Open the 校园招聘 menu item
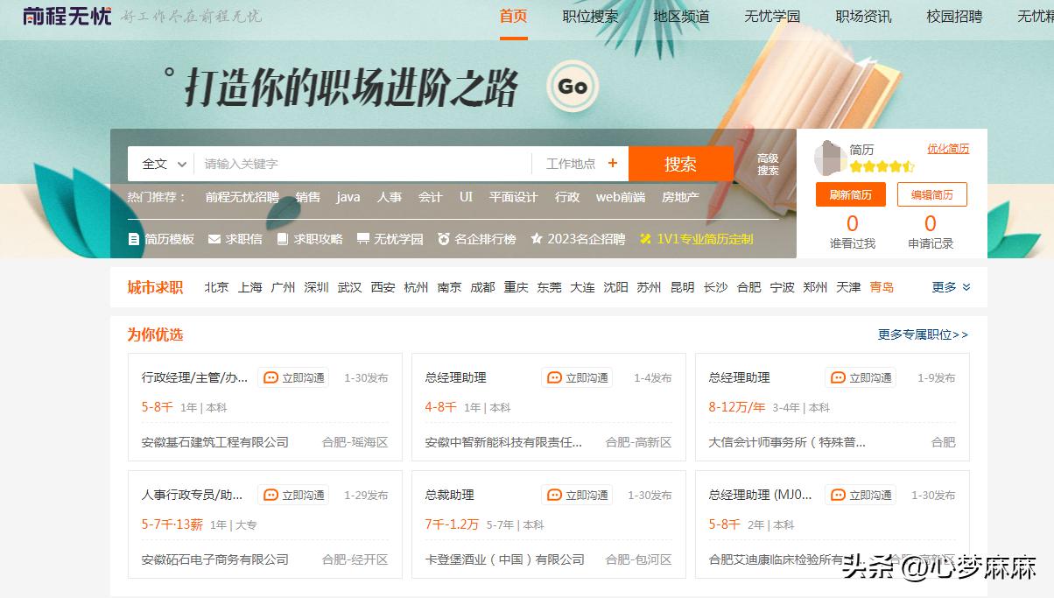 click(x=953, y=16)
